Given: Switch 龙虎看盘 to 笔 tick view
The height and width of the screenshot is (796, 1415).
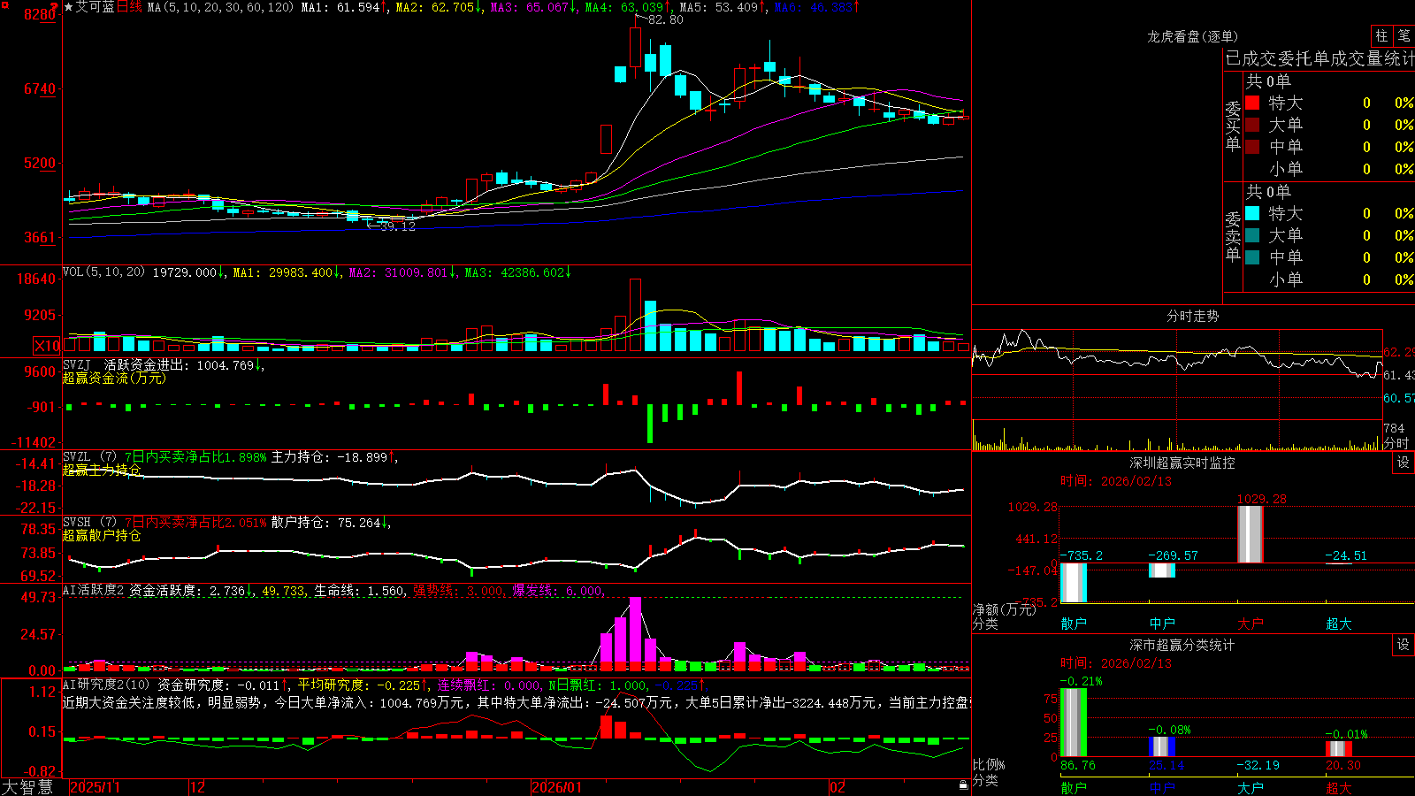Looking at the screenshot, I should (1404, 36).
